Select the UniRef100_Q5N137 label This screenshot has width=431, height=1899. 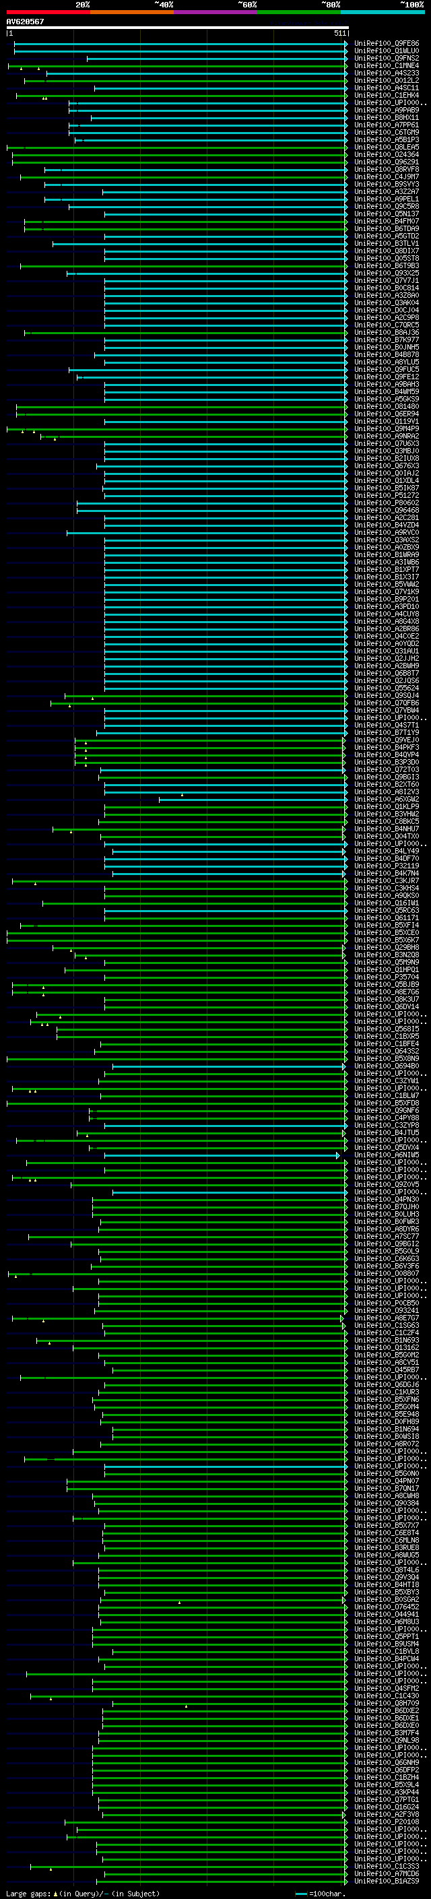(386, 214)
